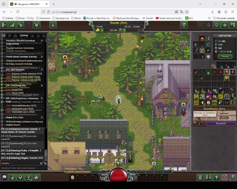The image size is (237, 189).
Task: Open the Gry bookmarks folder
Action: click(x=30, y=18)
